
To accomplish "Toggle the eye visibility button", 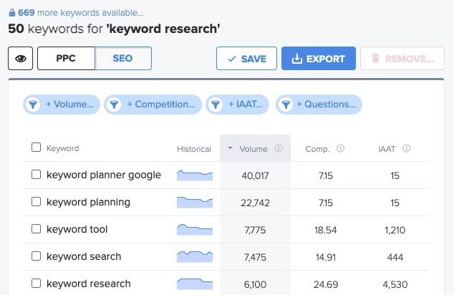I will point(21,59).
